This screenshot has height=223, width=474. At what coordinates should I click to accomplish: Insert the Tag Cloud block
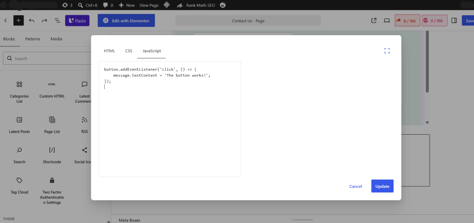click(19, 185)
